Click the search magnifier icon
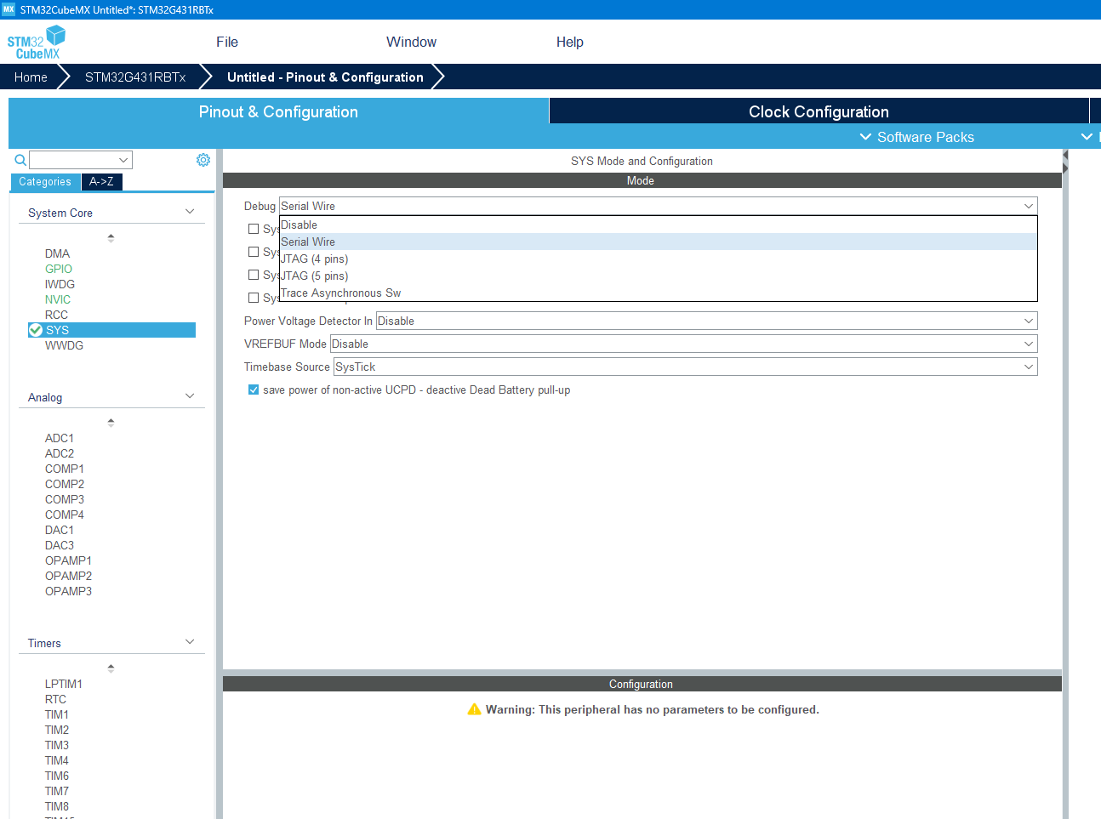This screenshot has width=1101, height=819. (x=20, y=160)
